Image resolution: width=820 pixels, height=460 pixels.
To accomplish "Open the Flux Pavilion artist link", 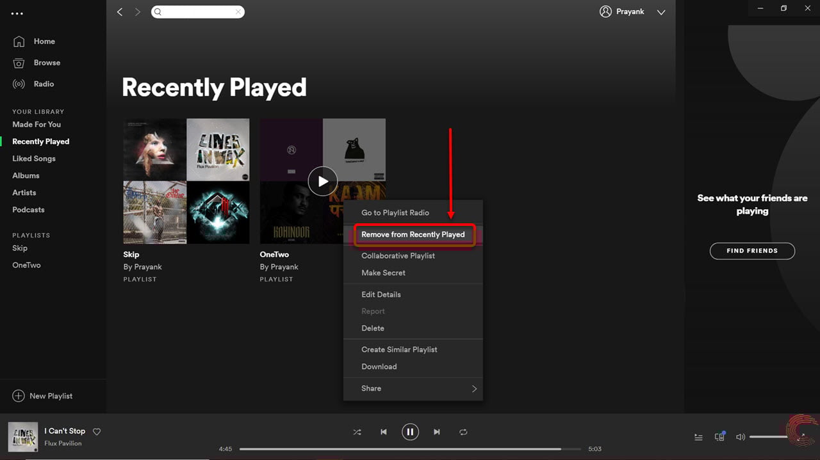I will pyautogui.click(x=63, y=443).
